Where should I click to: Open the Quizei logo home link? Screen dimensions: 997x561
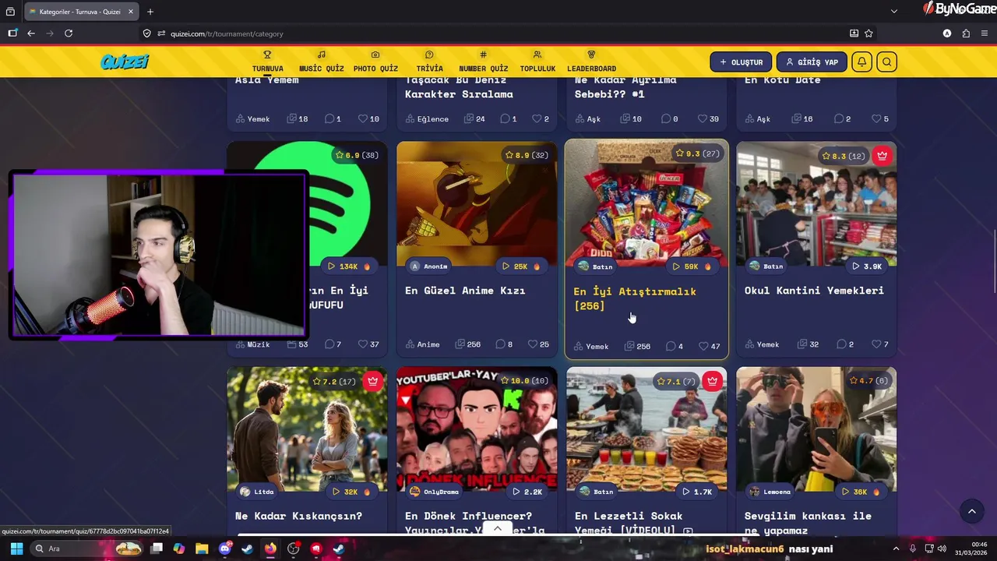pos(125,62)
